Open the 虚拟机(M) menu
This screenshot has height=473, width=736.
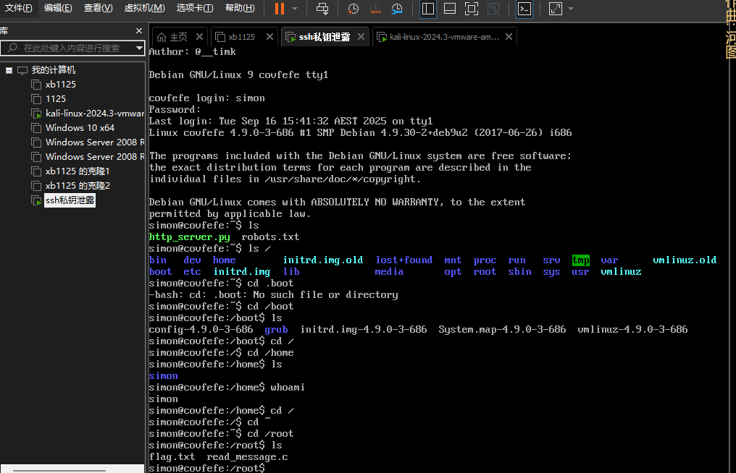pos(144,8)
